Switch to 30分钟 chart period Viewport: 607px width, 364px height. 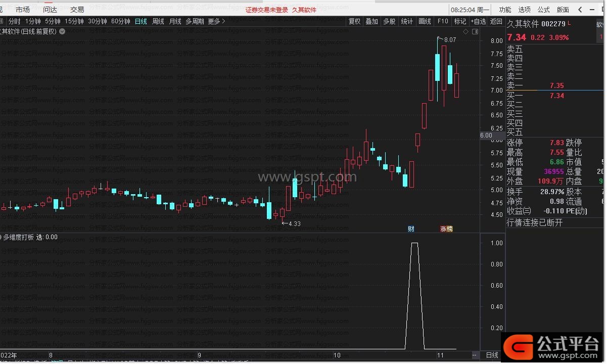click(x=97, y=21)
